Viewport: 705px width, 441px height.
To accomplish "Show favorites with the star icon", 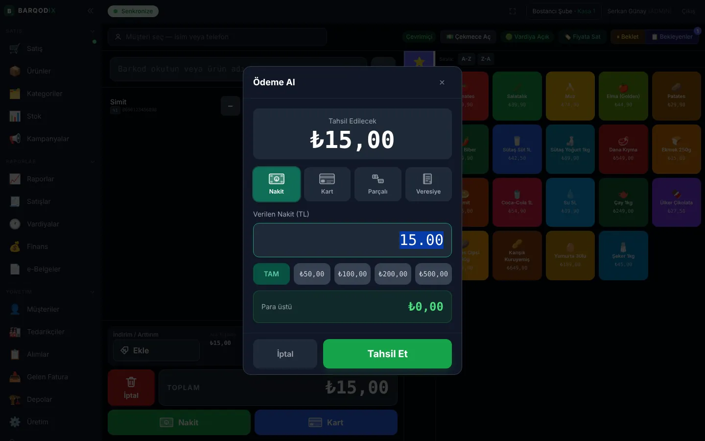I will pyautogui.click(x=419, y=62).
